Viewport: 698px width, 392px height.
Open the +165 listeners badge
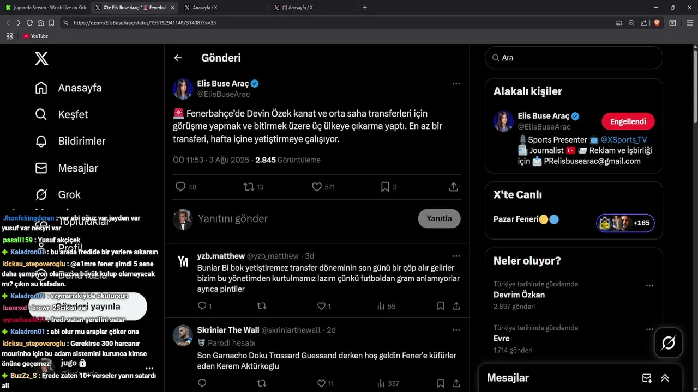click(625, 223)
